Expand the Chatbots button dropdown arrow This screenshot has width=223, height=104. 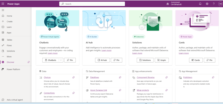(x=61, y=60)
